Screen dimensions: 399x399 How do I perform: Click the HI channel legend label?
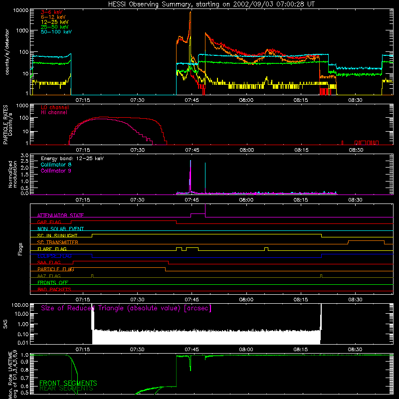pos(54,113)
